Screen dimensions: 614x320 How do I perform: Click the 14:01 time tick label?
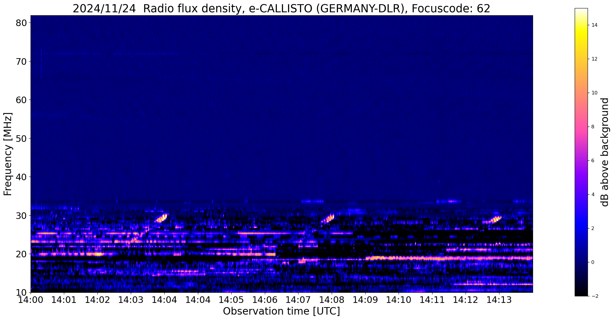click(64, 300)
